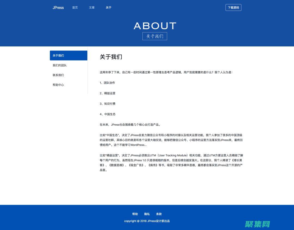Screen dimensions: 294x230
Task: Click the 隐私 footer link
Action: 146,214
